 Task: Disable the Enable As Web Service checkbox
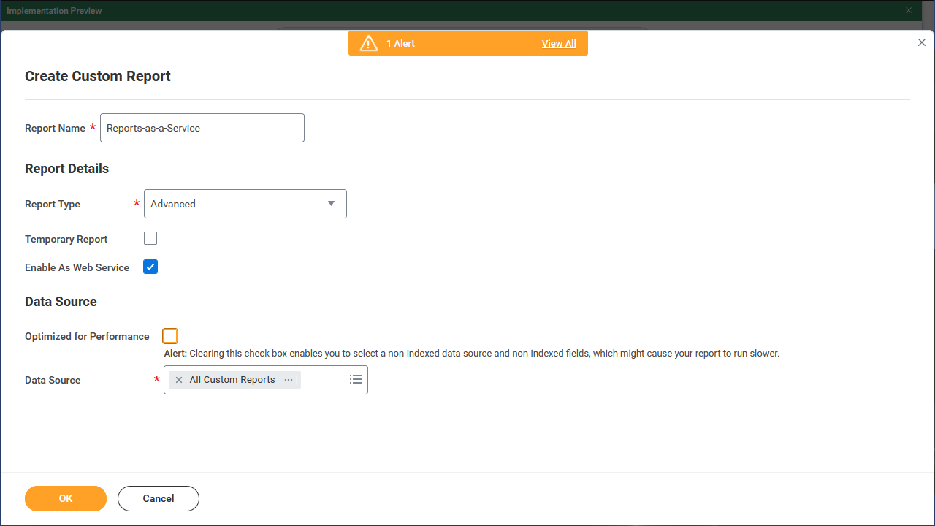click(x=150, y=267)
